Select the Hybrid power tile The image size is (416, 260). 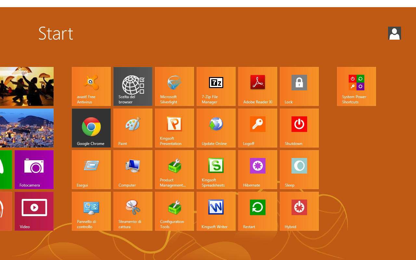(299, 211)
